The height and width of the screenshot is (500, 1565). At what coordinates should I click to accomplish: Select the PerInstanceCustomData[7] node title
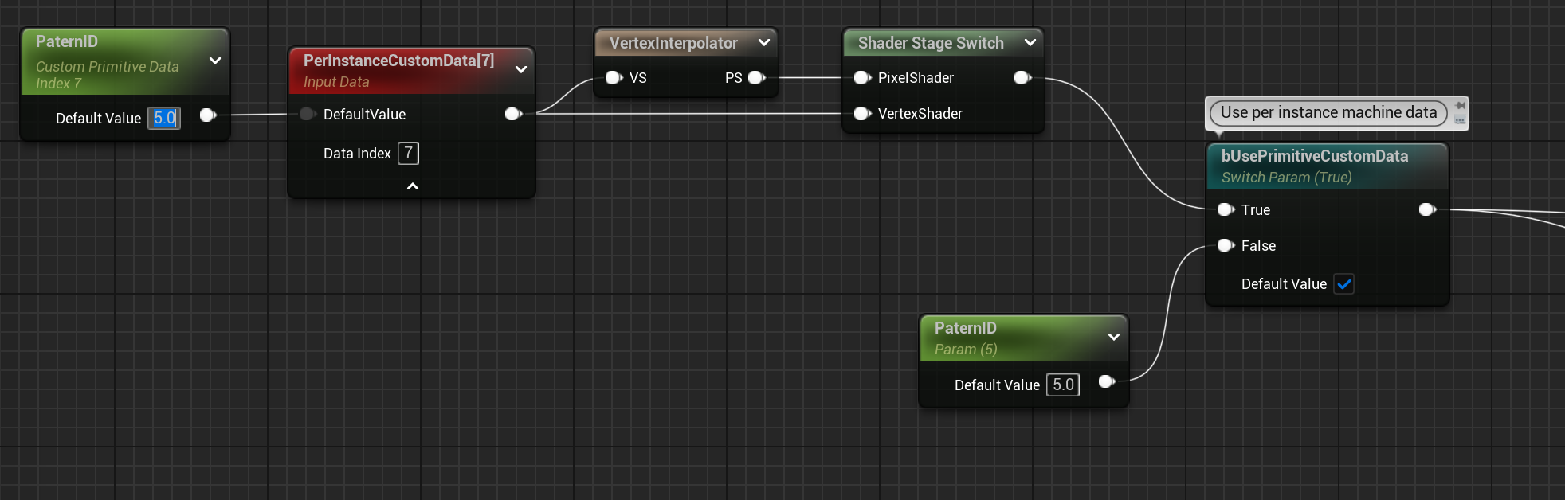pos(398,61)
